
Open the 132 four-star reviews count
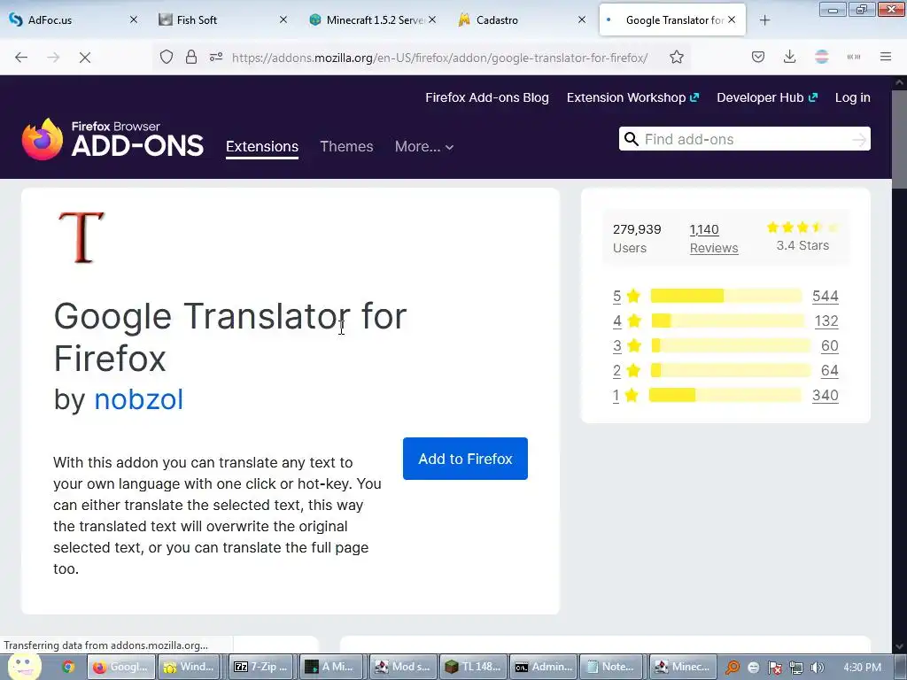click(x=826, y=321)
